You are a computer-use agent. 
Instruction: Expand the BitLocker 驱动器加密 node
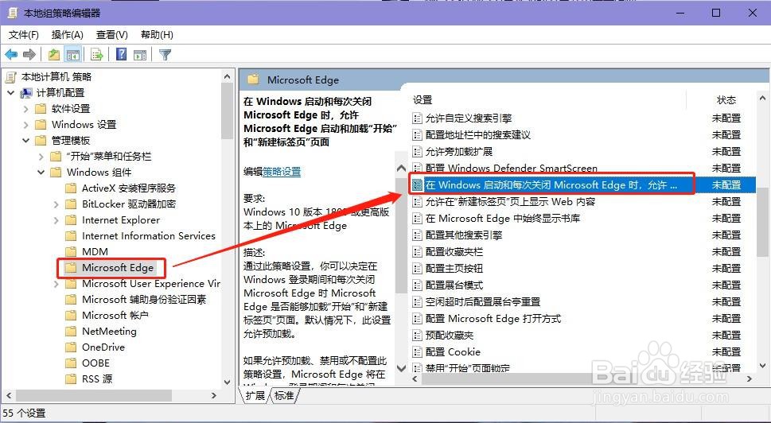[x=56, y=204]
